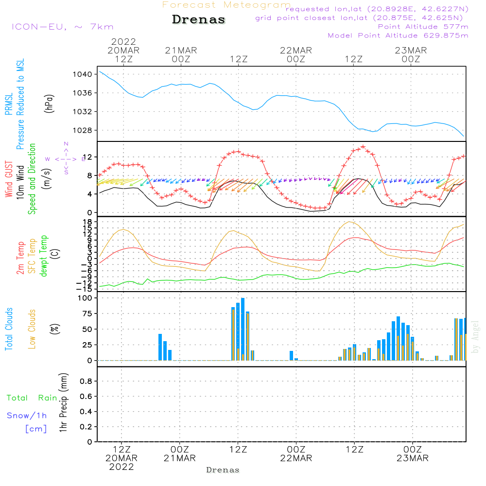The height and width of the screenshot is (486, 486).
Task: Click the green 'Total Rain' label
Action: click(x=32, y=398)
